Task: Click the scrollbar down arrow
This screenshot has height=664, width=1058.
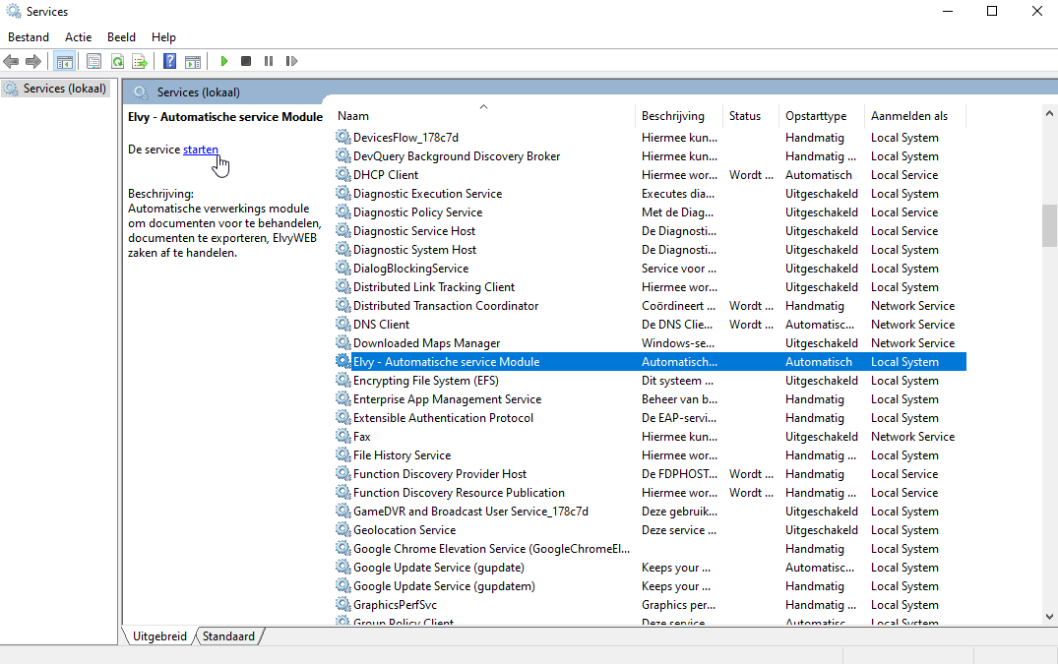Action: tap(1049, 616)
